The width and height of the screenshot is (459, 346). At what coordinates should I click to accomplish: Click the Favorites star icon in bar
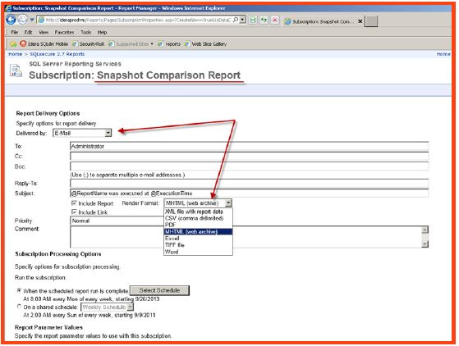point(13,43)
